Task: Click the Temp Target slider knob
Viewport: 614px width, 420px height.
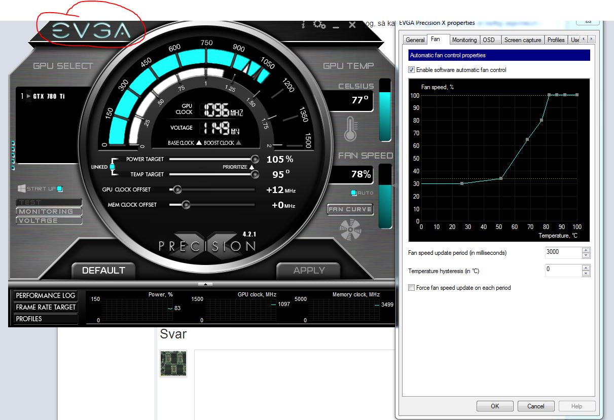Action: coord(255,174)
